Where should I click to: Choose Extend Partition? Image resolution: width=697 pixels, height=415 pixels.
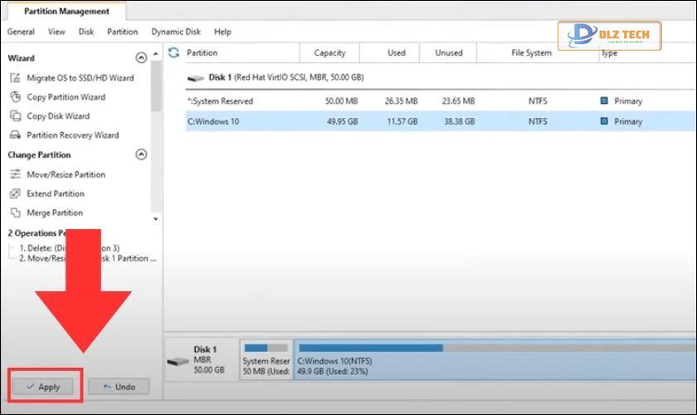[x=56, y=193]
